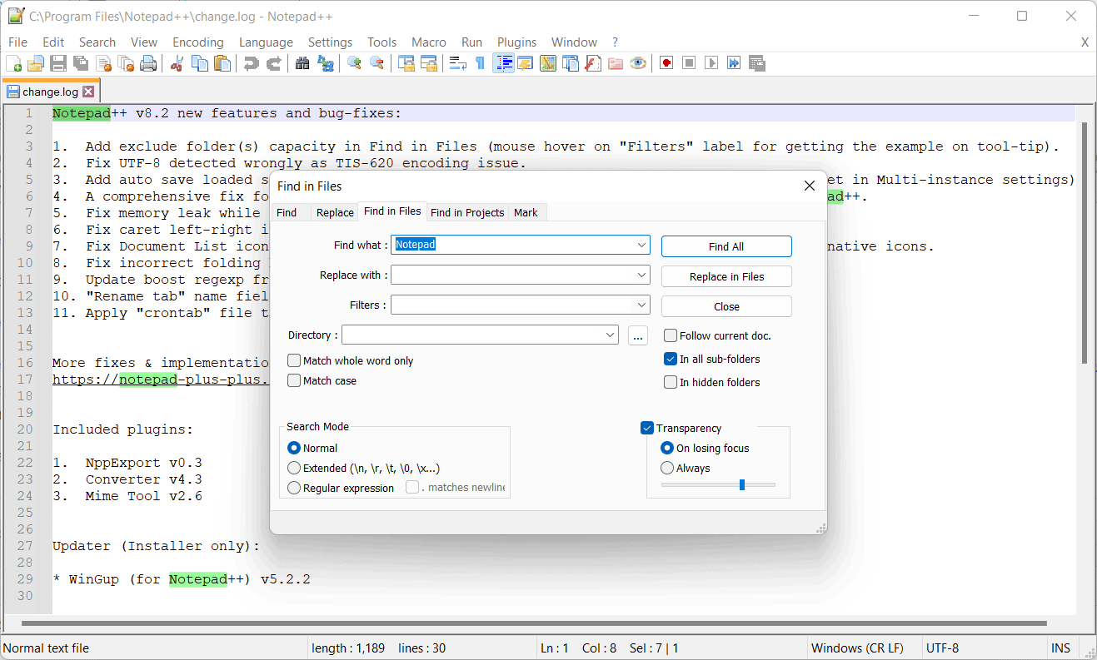Click the Replace toolbar icon

[x=326, y=63]
